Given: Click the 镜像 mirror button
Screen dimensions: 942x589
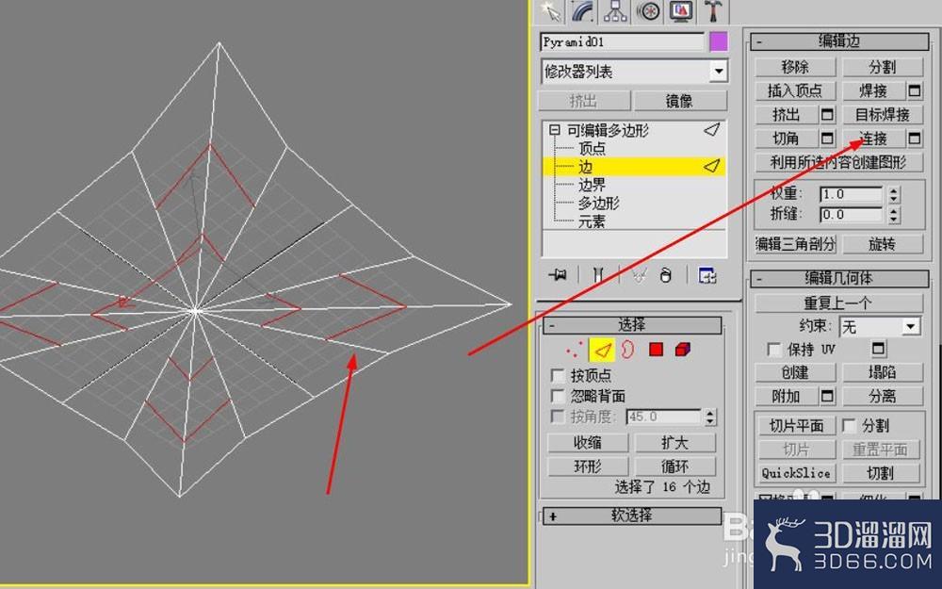Looking at the screenshot, I should (x=680, y=101).
